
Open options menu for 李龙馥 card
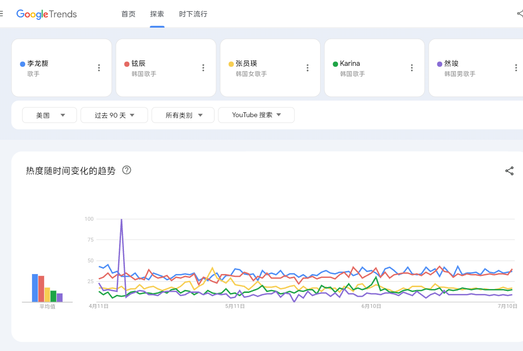click(x=99, y=68)
